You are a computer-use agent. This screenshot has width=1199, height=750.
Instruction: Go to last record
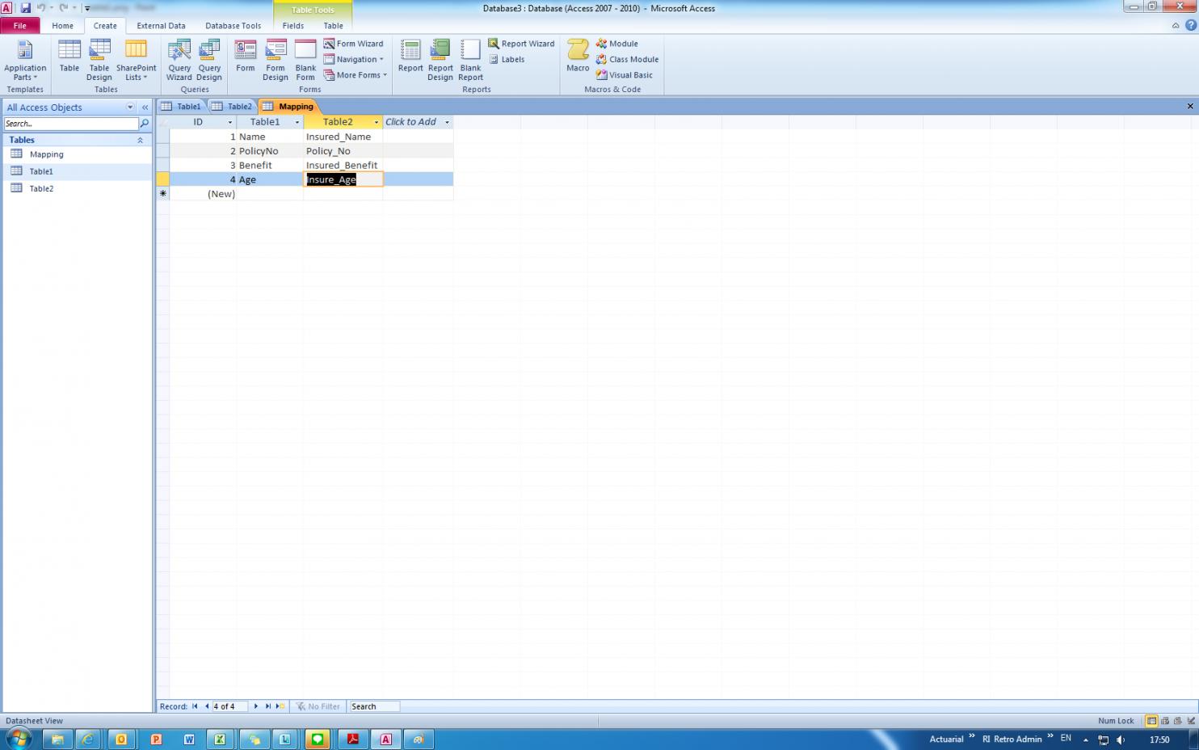(268, 706)
